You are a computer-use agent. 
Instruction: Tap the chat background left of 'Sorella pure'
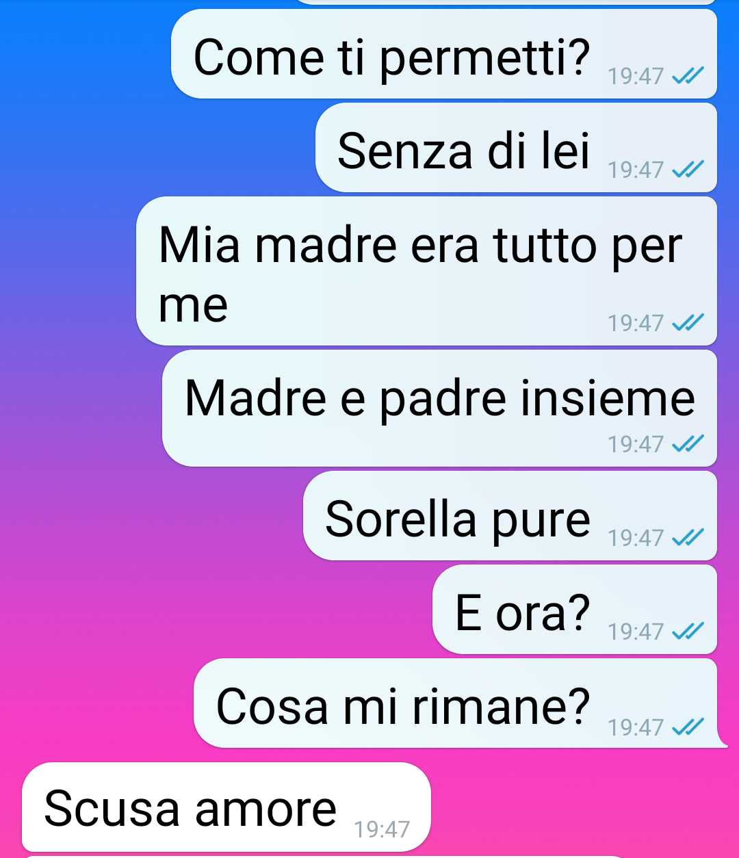tap(151, 515)
